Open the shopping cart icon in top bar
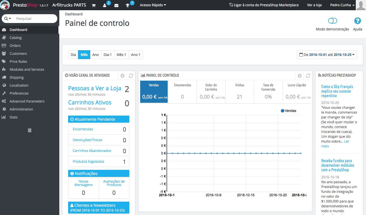366x215 pixels. [93, 5]
